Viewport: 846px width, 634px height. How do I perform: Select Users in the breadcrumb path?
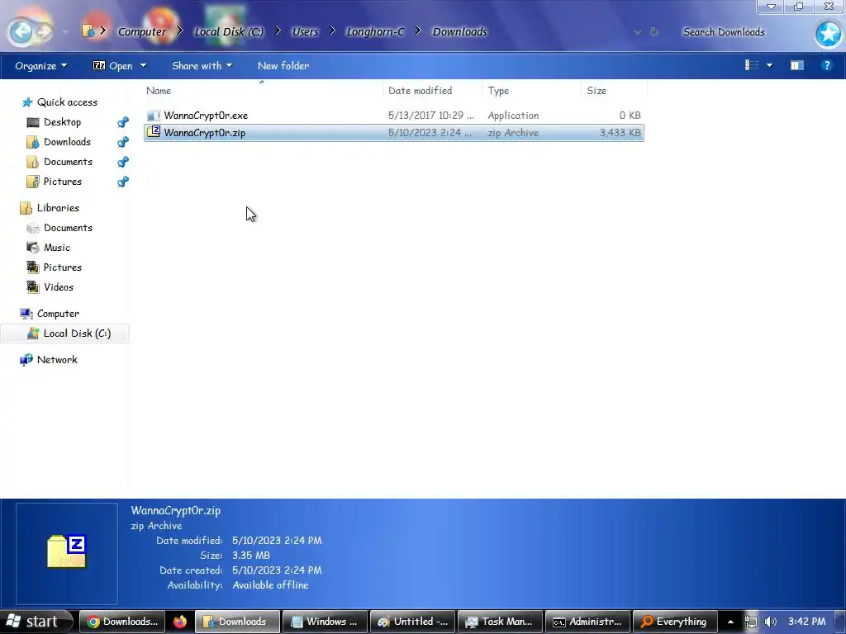305,32
